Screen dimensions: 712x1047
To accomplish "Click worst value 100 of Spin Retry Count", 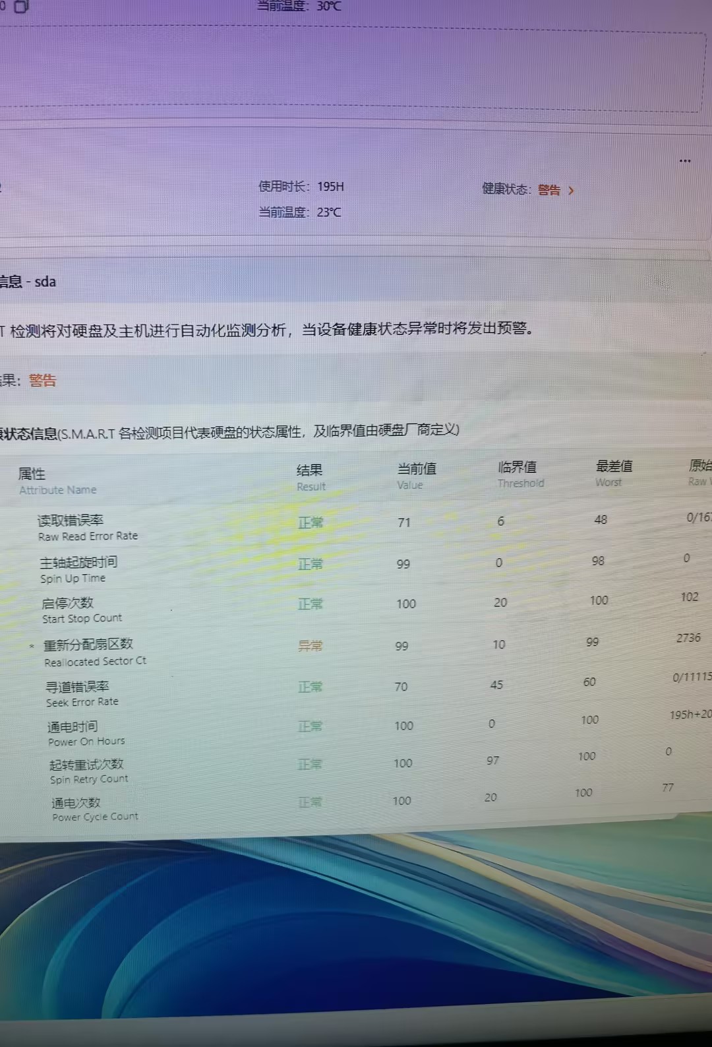I will tap(587, 756).
